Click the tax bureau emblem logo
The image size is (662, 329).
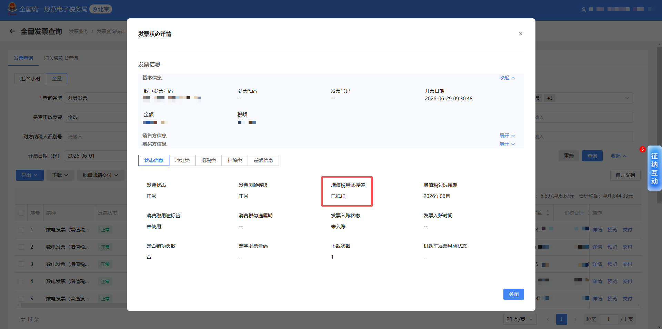point(12,9)
